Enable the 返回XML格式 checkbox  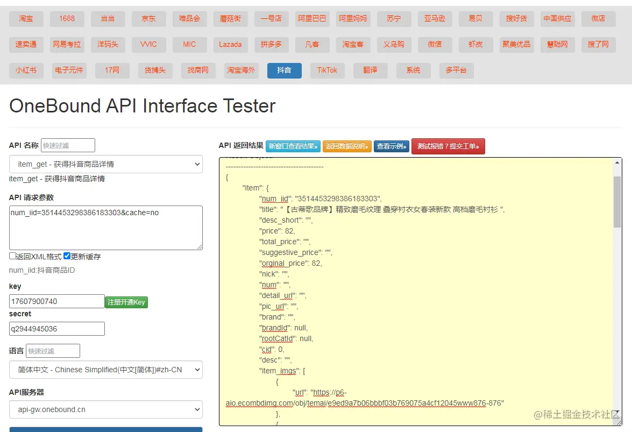click(x=12, y=256)
